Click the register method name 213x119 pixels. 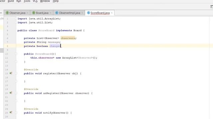click(x=50, y=73)
